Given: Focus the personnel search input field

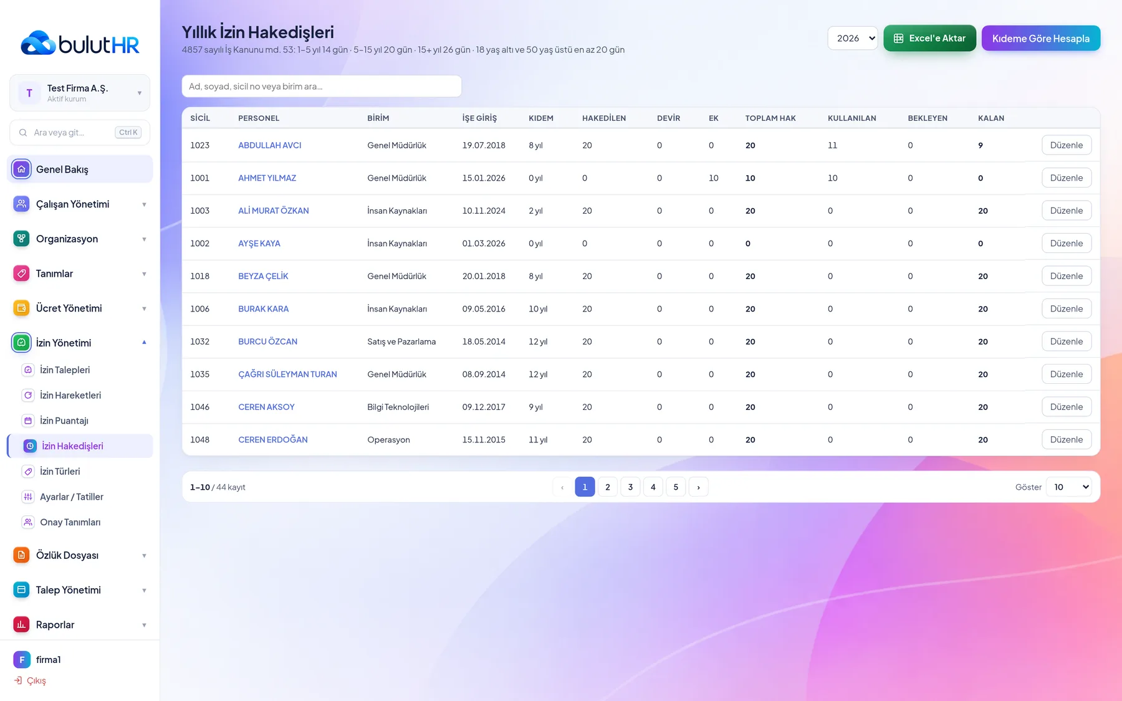Looking at the screenshot, I should [322, 86].
